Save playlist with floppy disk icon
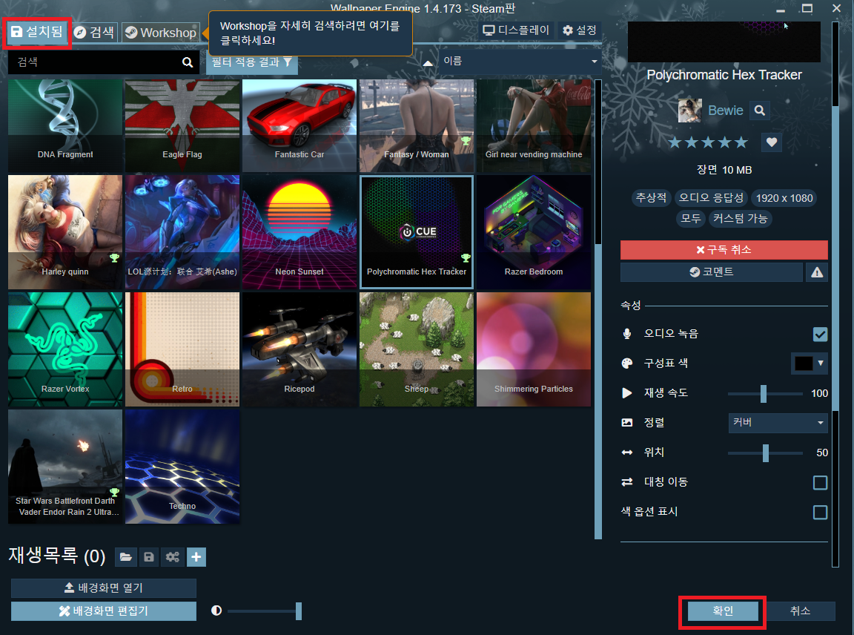Image resolution: width=854 pixels, height=635 pixels. point(149,557)
